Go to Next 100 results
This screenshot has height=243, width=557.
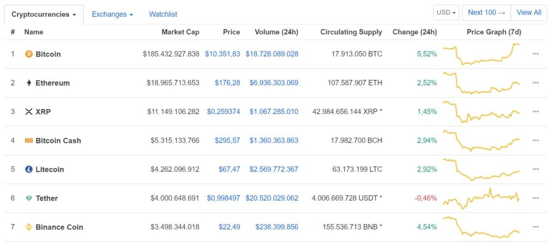[x=486, y=13]
